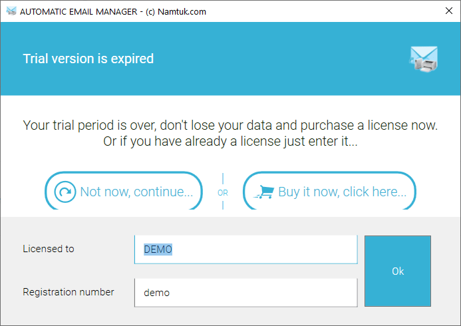Click the "Registration number" label
This screenshot has width=461, height=326.
click(69, 292)
